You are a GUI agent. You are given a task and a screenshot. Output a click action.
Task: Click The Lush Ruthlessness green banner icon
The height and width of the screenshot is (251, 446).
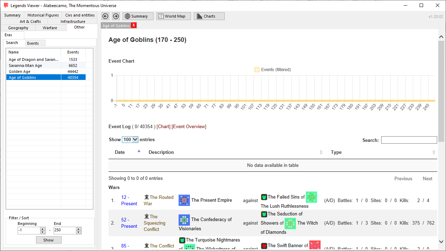click(311, 197)
